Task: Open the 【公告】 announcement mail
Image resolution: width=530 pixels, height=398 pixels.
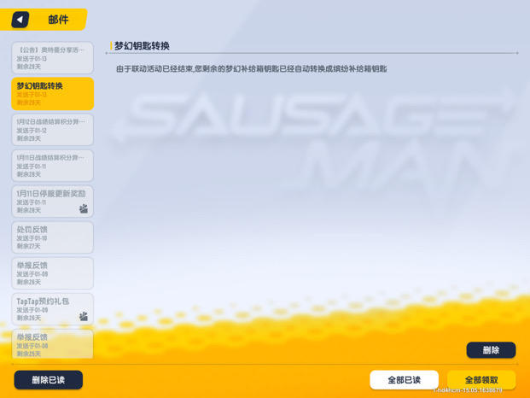Action: tap(52, 58)
